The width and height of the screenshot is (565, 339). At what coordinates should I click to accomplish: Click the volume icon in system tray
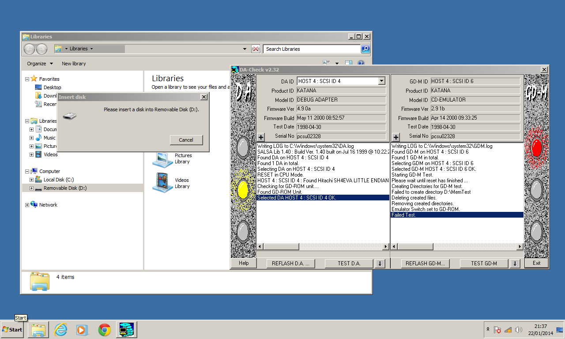(518, 330)
